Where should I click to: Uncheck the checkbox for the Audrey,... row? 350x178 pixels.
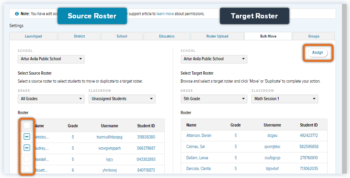(27, 148)
